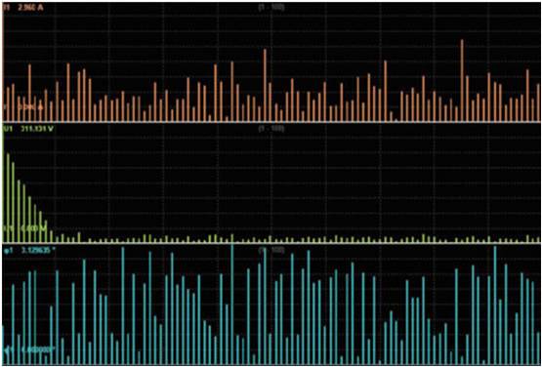Screen dimensions: 542x367
Task: Select the cyan φ1 phase channel label
Action: click(x=8, y=251)
